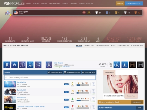Open the Forums menu item

[x=36, y=4]
